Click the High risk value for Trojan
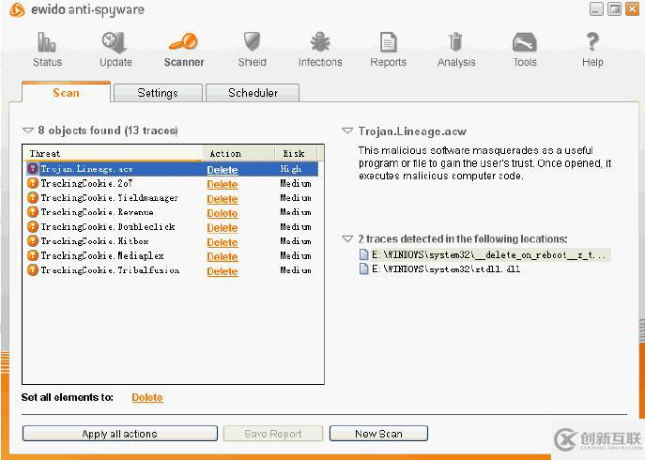This screenshot has width=645, height=460. click(x=290, y=169)
